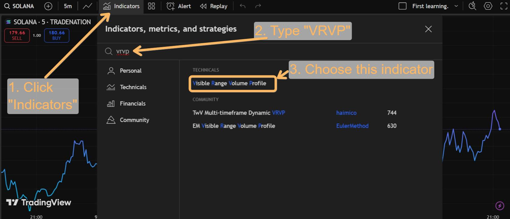Create an Alert from the toolbar
The height and width of the screenshot is (219, 510).
pyautogui.click(x=178, y=6)
